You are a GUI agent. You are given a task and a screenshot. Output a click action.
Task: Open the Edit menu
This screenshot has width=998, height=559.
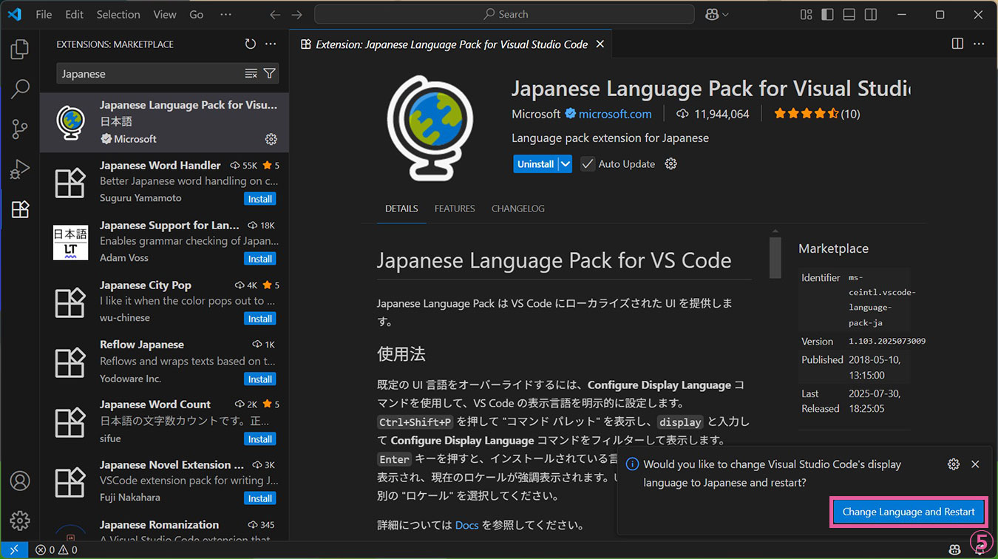click(x=74, y=14)
